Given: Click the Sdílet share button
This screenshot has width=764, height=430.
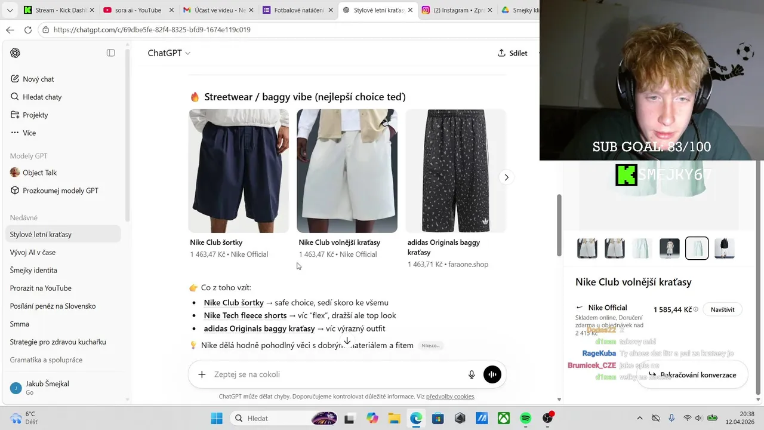Looking at the screenshot, I should (x=513, y=53).
